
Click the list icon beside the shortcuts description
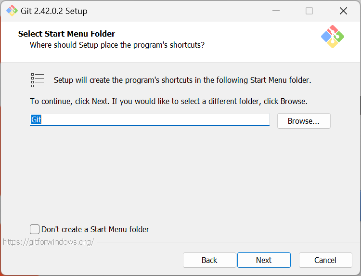38,80
